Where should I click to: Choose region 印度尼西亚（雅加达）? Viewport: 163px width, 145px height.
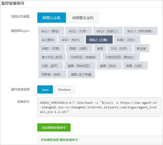[x=121, y=57]
